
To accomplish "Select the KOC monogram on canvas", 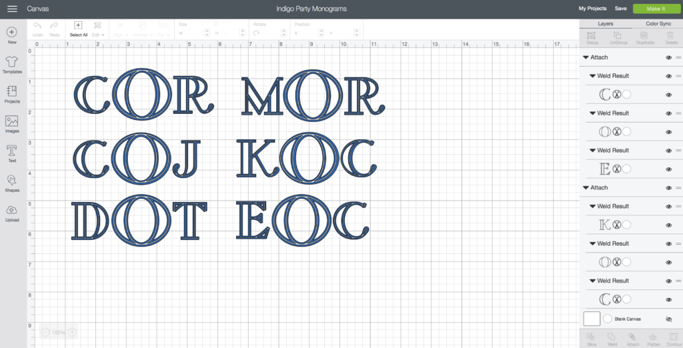I will point(306,158).
